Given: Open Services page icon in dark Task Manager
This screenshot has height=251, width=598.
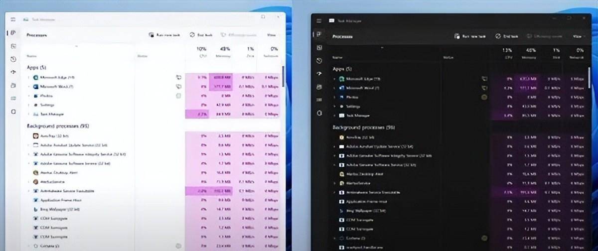Looking at the screenshot, I should point(319,113).
